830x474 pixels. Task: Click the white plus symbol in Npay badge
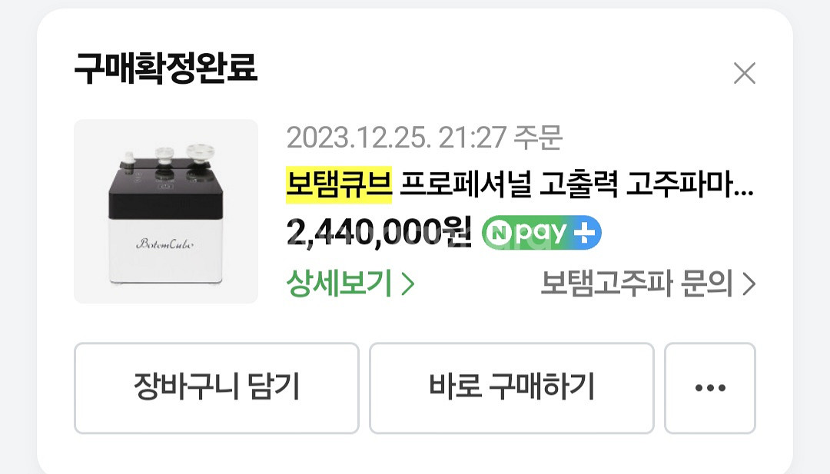coord(584,232)
